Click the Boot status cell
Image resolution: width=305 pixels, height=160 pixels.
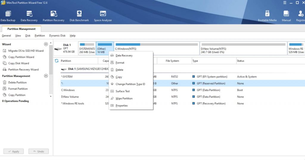240,90
